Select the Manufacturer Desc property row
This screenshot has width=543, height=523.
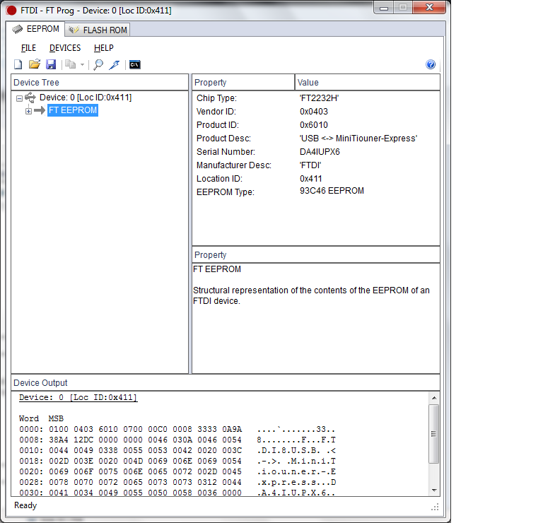point(316,165)
